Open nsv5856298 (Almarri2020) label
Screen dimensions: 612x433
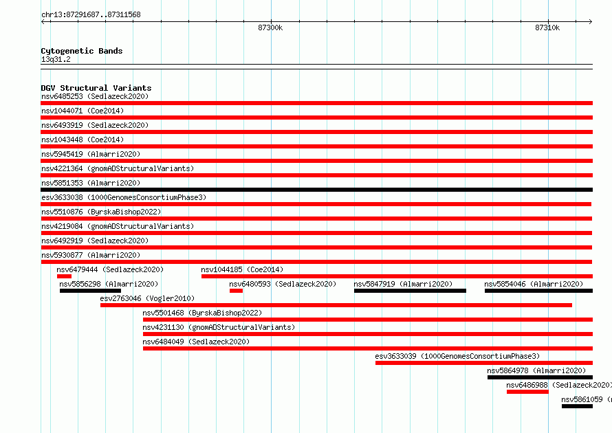coord(109,284)
